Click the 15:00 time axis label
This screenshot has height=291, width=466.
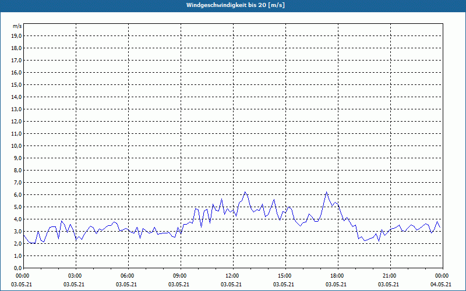coord(285,276)
